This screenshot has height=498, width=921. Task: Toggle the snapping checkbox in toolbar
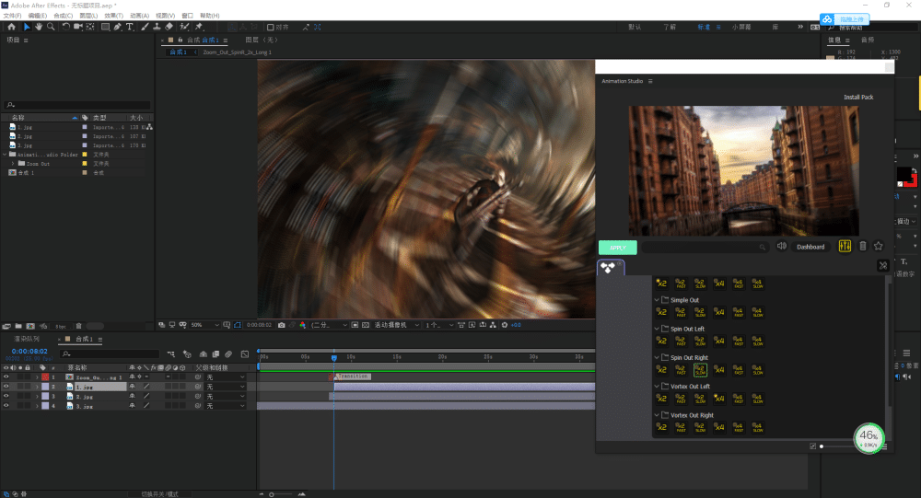click(x=271, y=27)
